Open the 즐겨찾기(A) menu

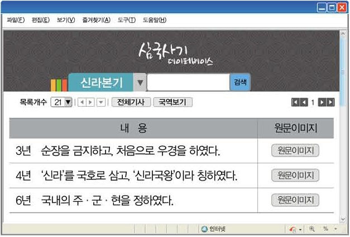[x=96, y=21]
